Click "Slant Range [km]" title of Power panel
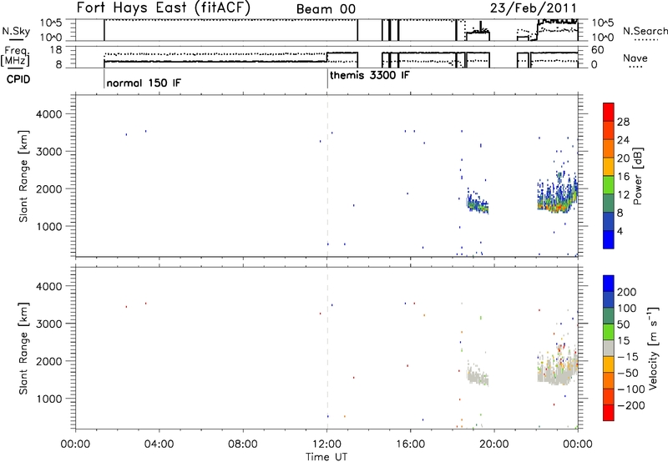 pos(24,176)
